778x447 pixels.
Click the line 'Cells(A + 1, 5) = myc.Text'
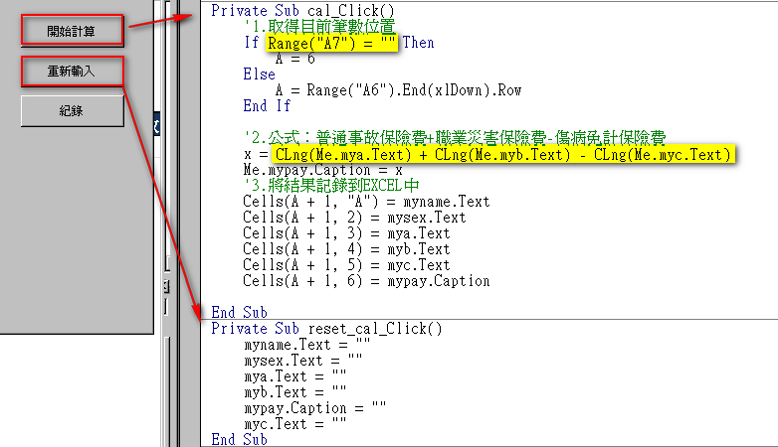[346, 265]
